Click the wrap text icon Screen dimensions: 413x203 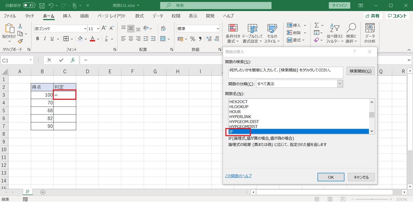pos(163,29)
